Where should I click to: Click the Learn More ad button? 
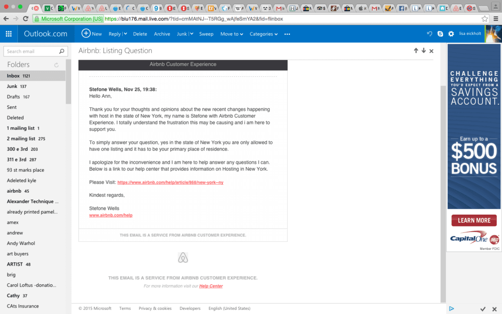click(474, 220)
